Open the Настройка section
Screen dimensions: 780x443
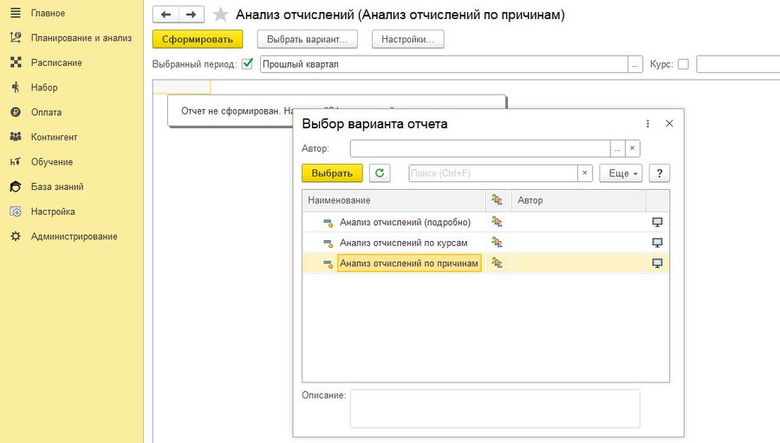[53, 212]
